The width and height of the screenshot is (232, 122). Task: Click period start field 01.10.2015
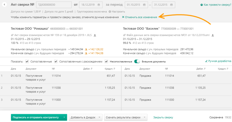click(136, 5)
